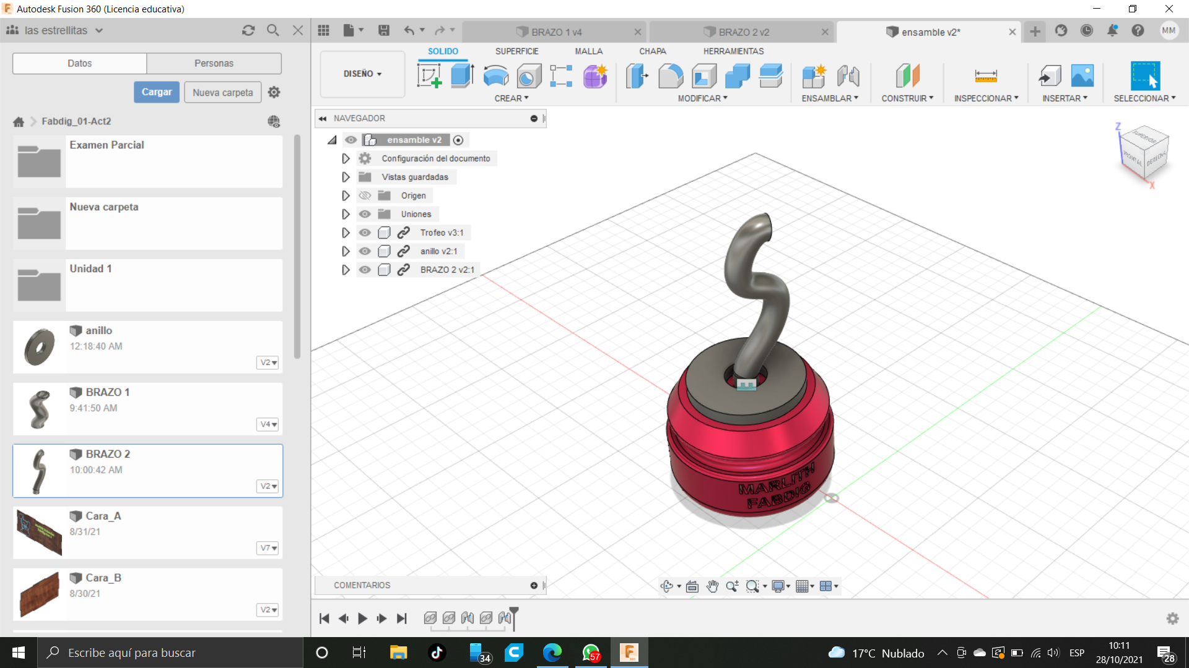The height and width of the screenshot is (668, 1189).
Task: Switch to the SUPERFICIE tab
Action: coord(516,51)
